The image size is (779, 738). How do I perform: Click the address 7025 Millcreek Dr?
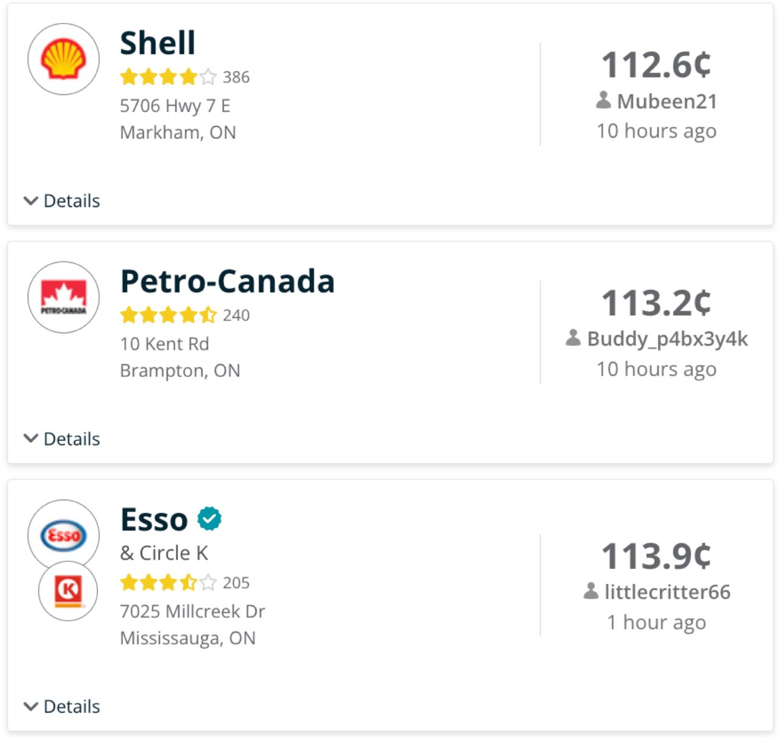click(x=193, y=611)
